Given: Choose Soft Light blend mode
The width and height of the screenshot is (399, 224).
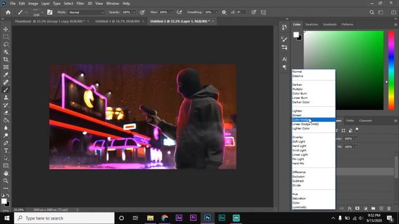Looking at the screenshot, I should (x=314, y=141).
